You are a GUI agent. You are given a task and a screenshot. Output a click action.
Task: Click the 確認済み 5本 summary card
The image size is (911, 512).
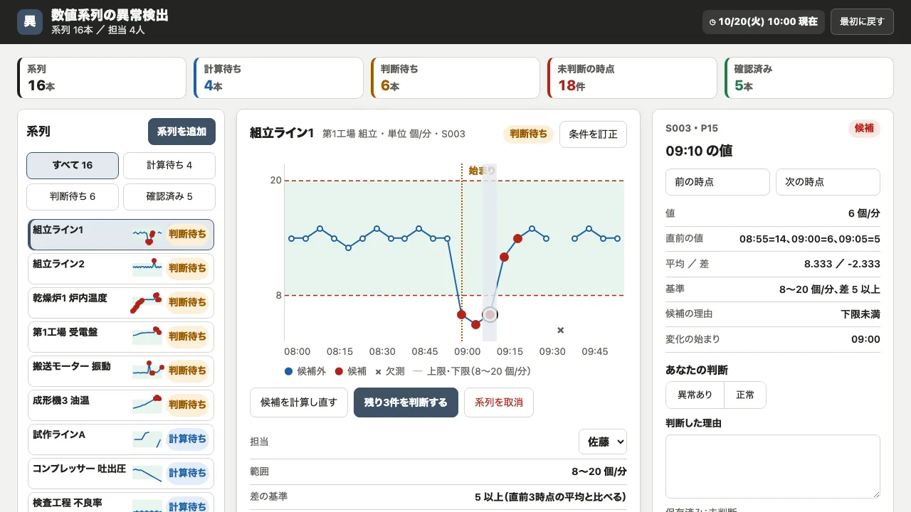click(x=809, y=78)
